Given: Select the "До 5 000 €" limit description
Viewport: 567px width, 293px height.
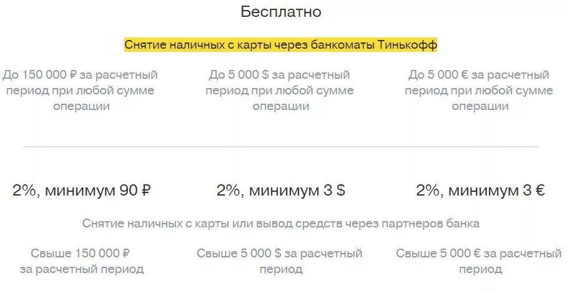Looking at the screenshot, I should pos(479,91).
